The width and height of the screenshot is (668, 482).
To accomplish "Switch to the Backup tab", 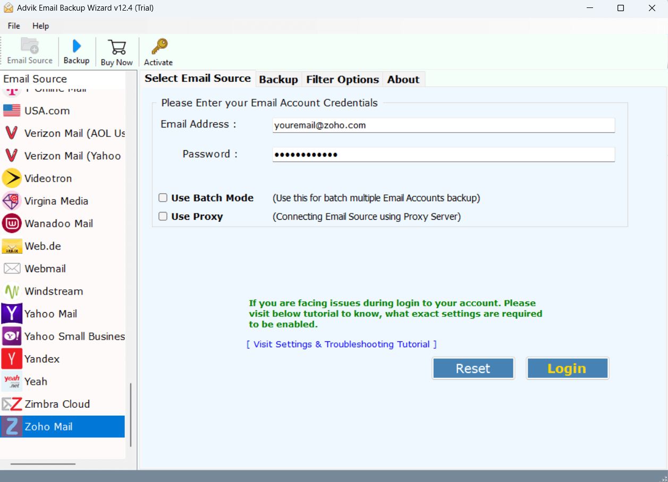I will (x=278, y=80).
